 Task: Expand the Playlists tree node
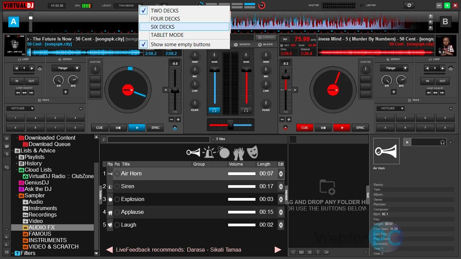coord(17,157)
